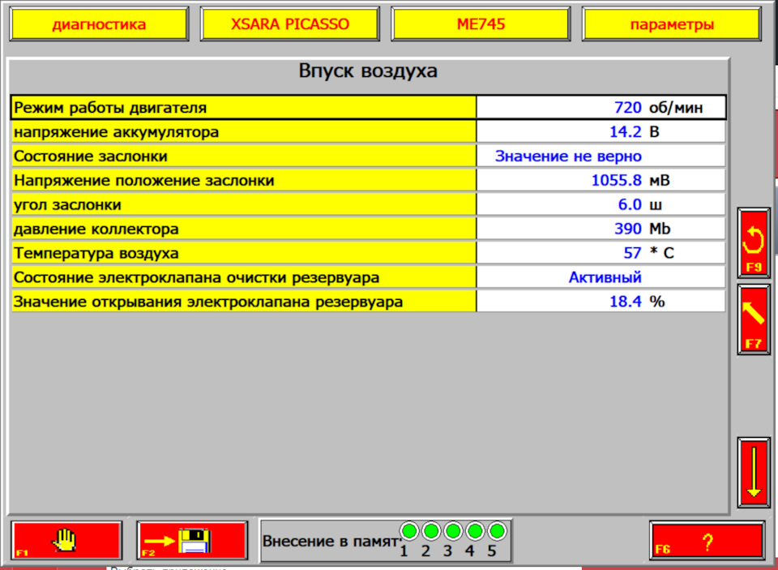
Task: Select the ME745 ECU button
Action: point(481,24)
